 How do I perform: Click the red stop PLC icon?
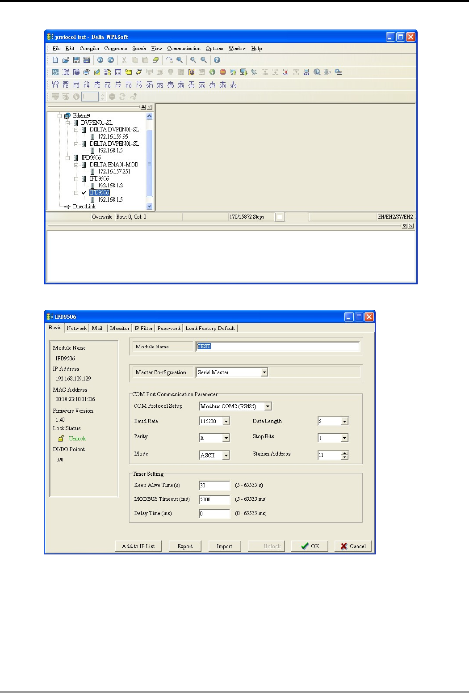tap(223, 72)
